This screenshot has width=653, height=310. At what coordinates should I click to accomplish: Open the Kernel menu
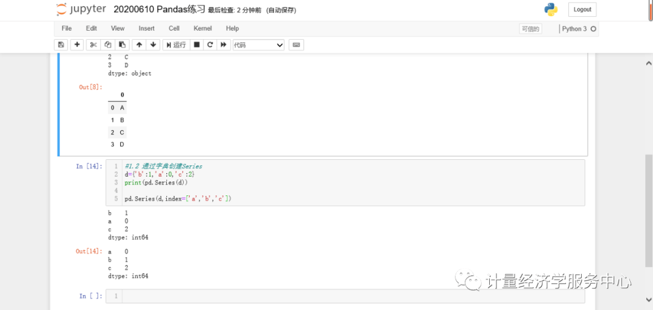[203, 28]
